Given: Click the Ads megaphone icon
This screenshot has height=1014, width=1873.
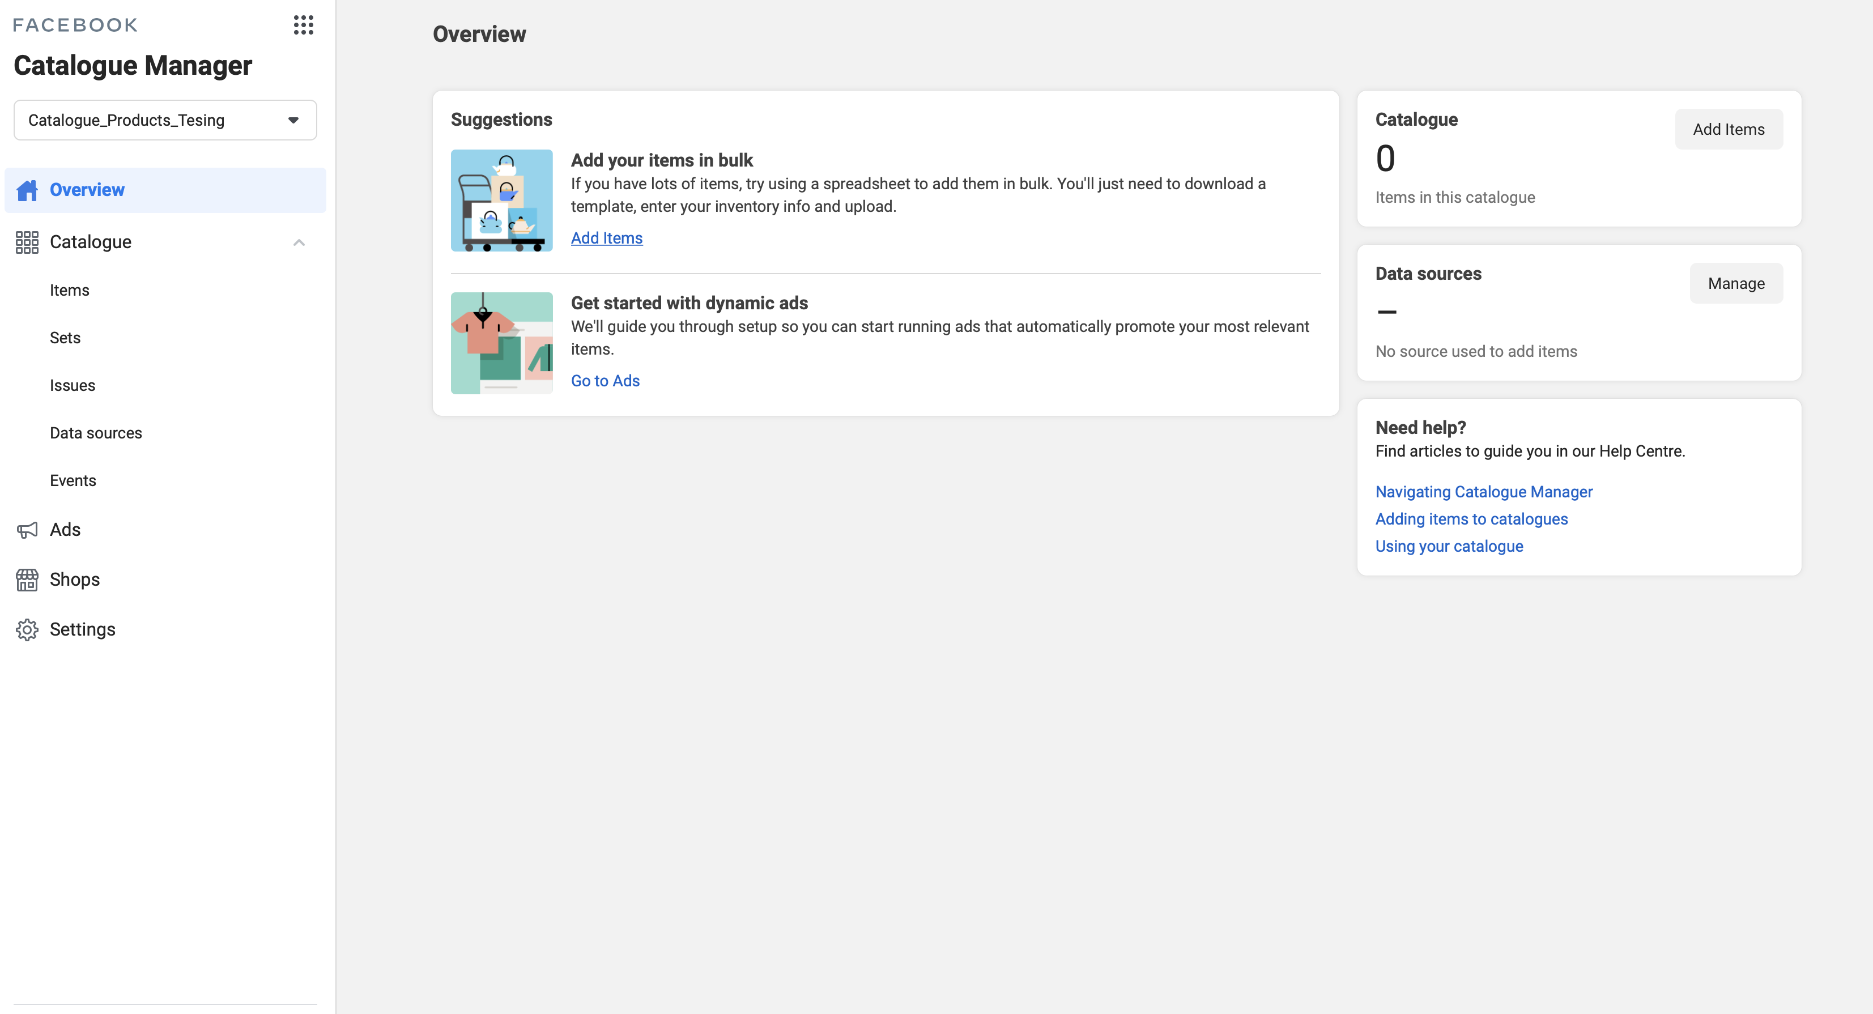Looking at the screenshot, I should click(x=27, y=530).
